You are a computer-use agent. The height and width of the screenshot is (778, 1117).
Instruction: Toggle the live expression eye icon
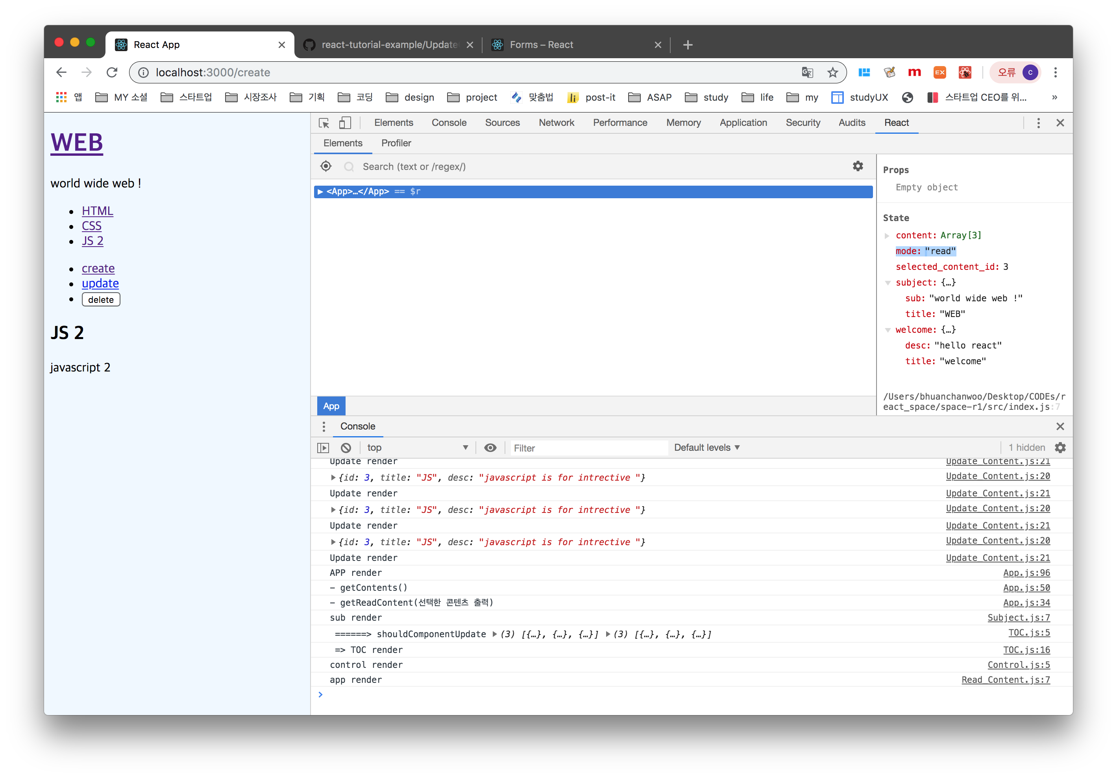(490, 447)
